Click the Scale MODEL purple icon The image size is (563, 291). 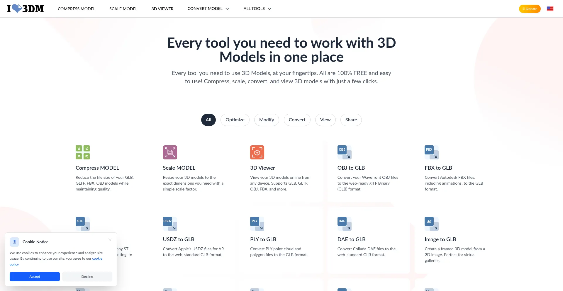coord(170,152)
